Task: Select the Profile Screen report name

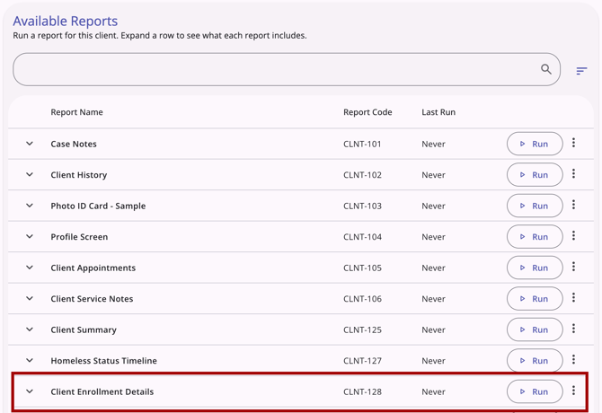Action: point(79,237)
